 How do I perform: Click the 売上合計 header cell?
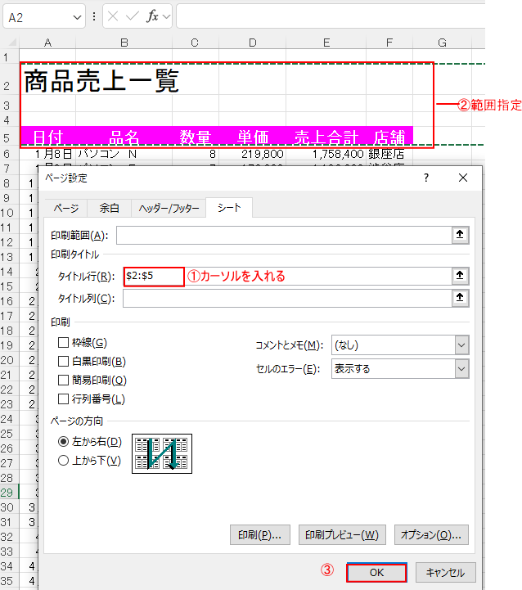[x=326, y=137]
